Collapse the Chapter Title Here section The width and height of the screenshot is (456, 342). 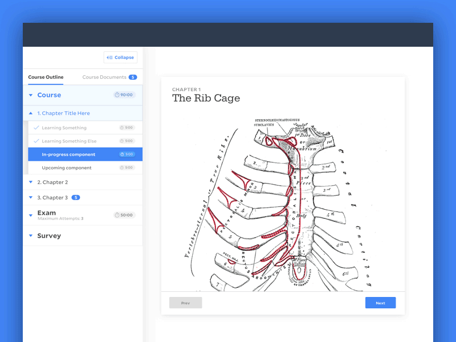coord(30,113)
